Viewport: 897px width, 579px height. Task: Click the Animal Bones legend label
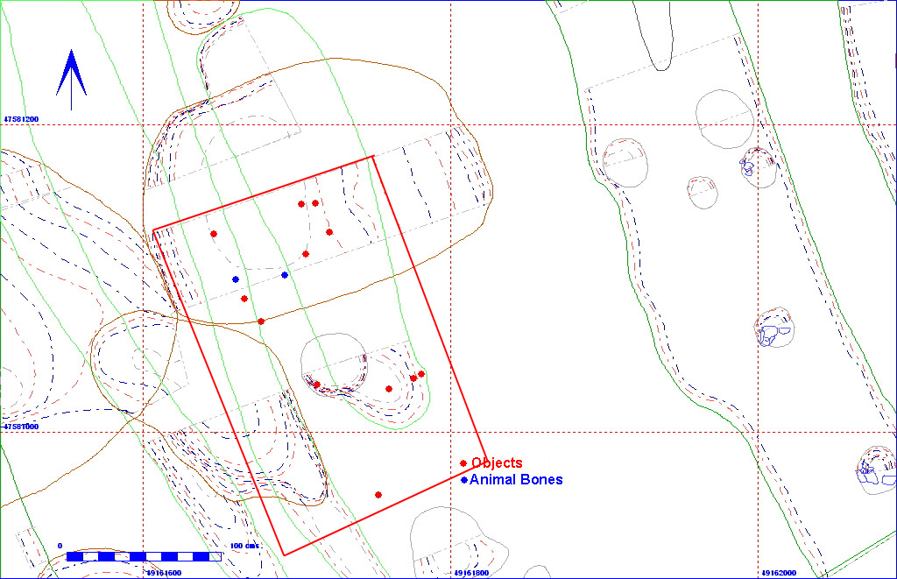516,480
